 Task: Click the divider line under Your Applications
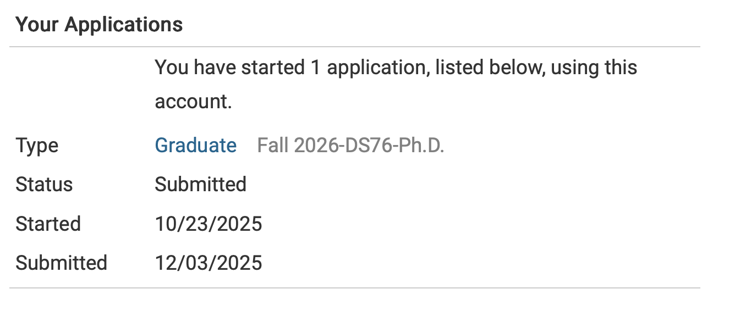click(355, 47)
